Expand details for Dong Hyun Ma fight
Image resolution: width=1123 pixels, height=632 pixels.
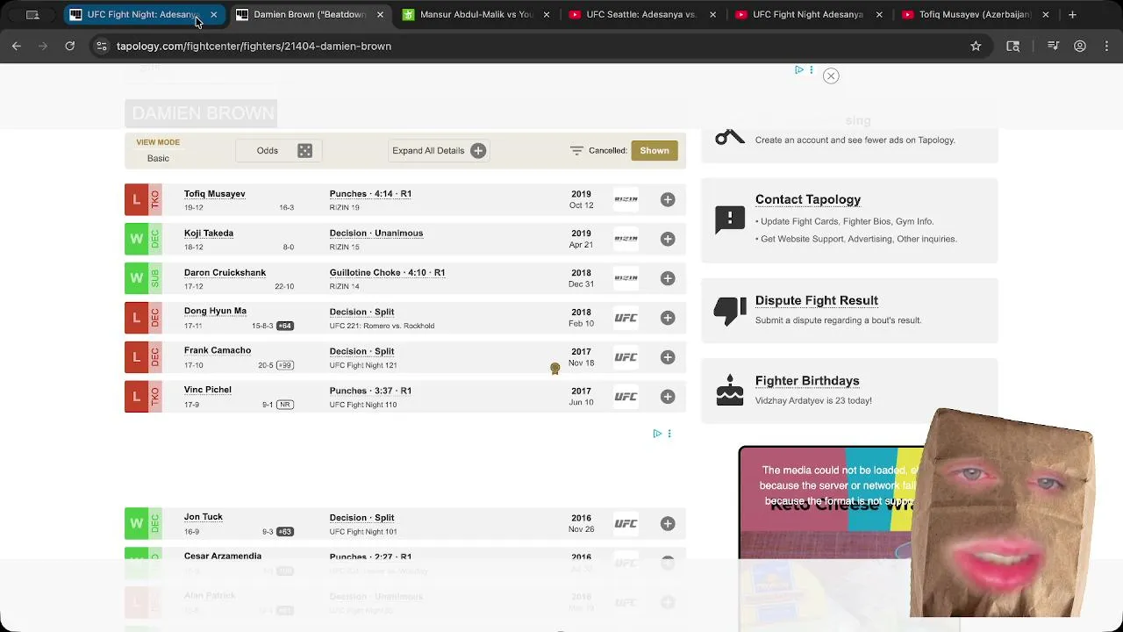click(x=668, y=318)
